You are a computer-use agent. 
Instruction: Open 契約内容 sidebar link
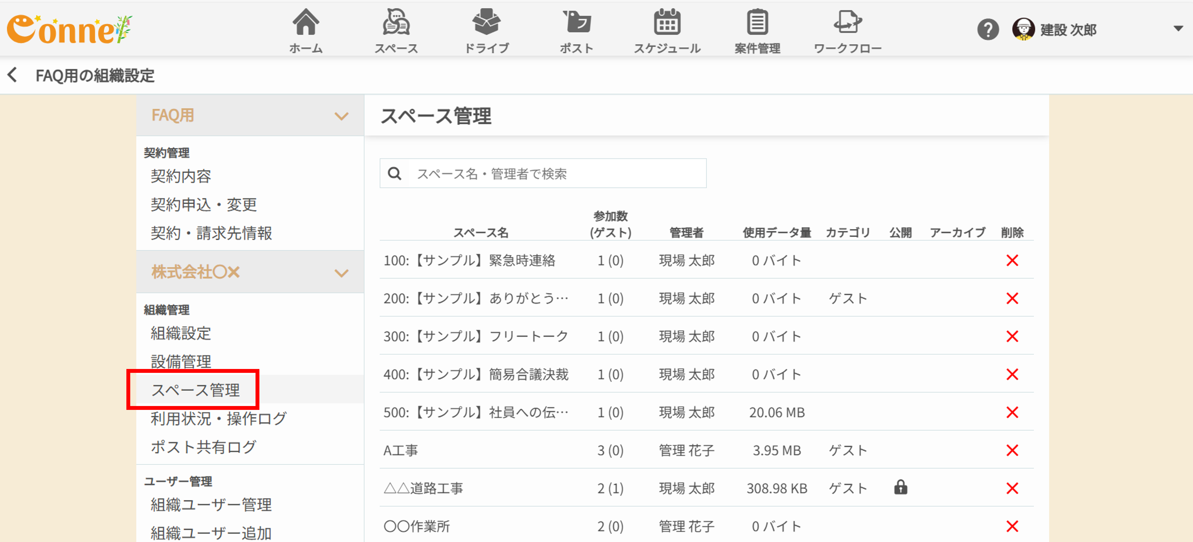point(181,176)
